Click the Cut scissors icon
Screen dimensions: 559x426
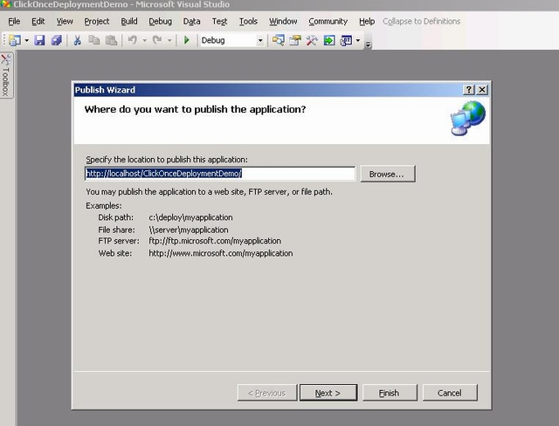[77, 40]
